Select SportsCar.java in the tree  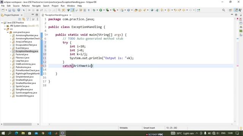pos(22,87)
